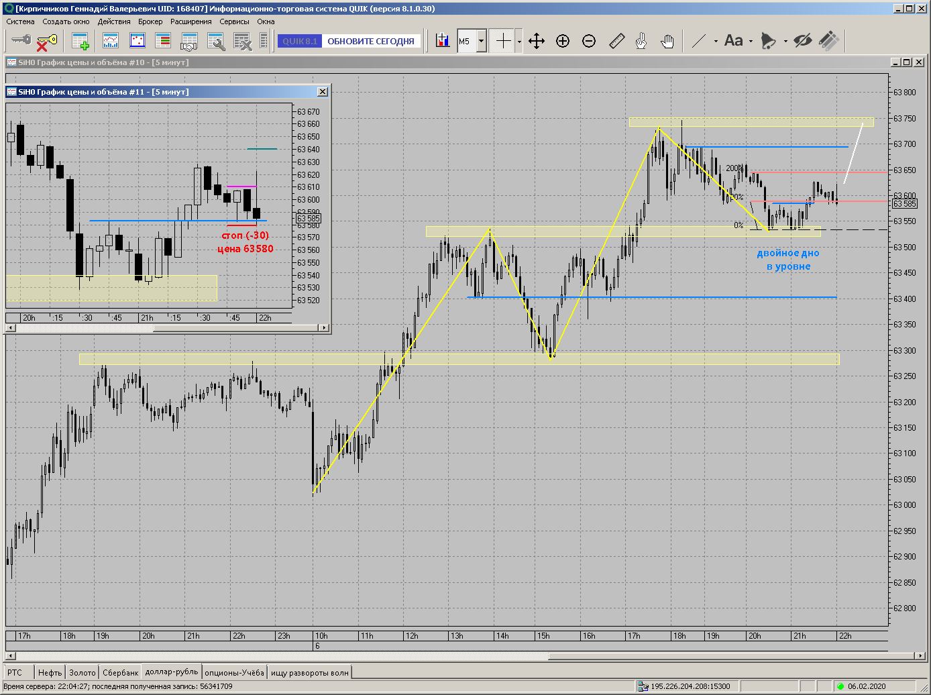Create a new table with the green plus icon

tap(80, 41)
